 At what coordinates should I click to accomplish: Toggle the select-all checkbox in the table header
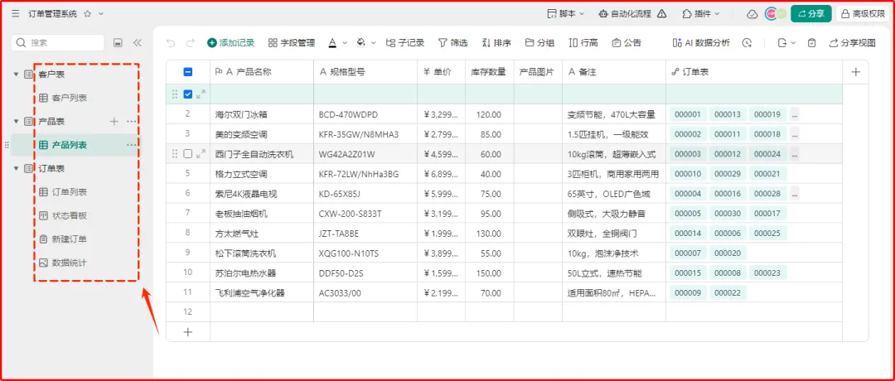(x=188, y=72)
